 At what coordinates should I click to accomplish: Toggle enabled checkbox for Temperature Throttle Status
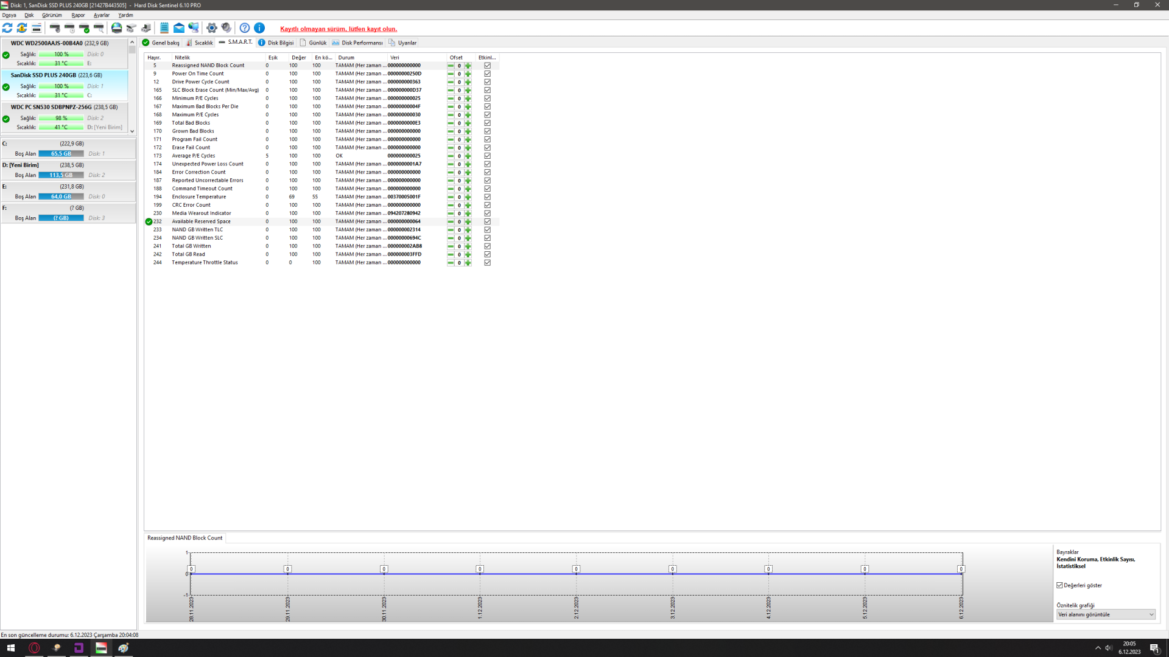pyautogui.click(x=487, y=263)
